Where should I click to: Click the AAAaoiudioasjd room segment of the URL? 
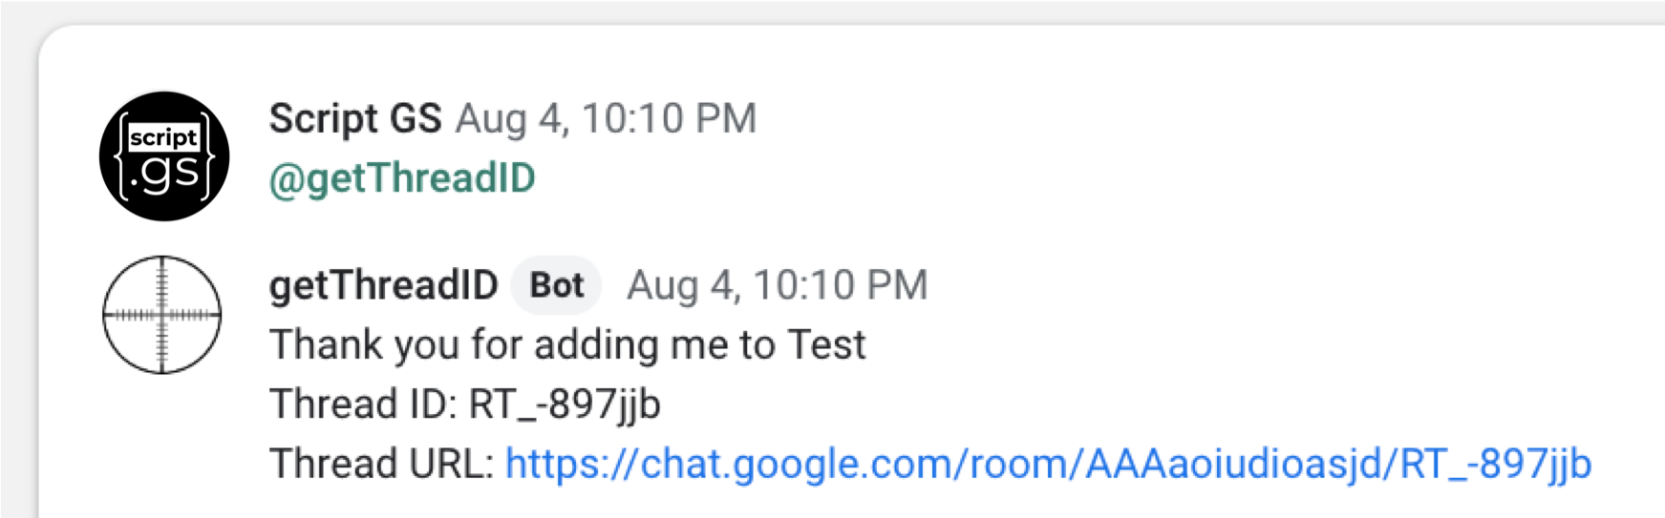pyautogui.click(x=1234, y=465)
